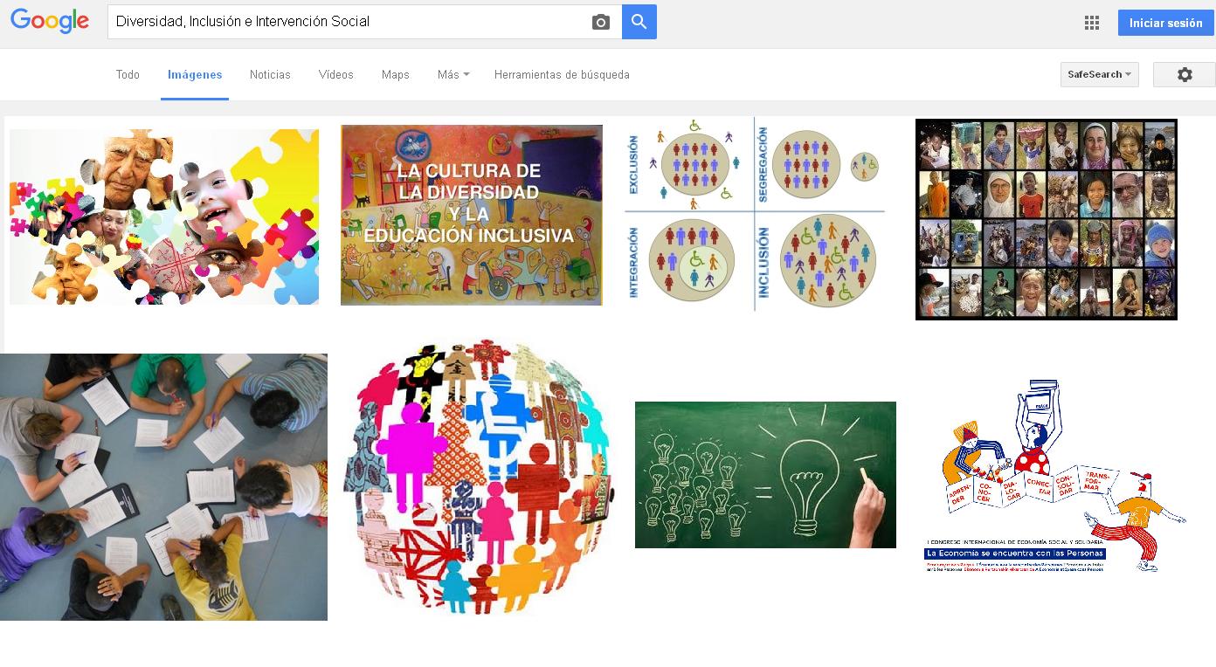
Task: Open the Más dropdown menu
Action: (x=453, y=75)
